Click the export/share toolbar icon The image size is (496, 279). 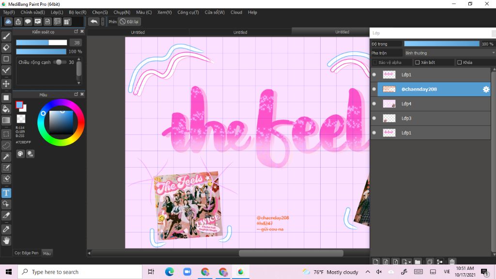point(18,21)
